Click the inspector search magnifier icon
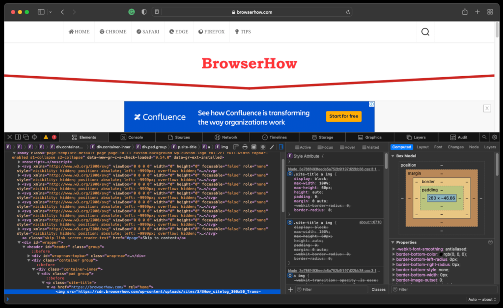 coord(484,137)
